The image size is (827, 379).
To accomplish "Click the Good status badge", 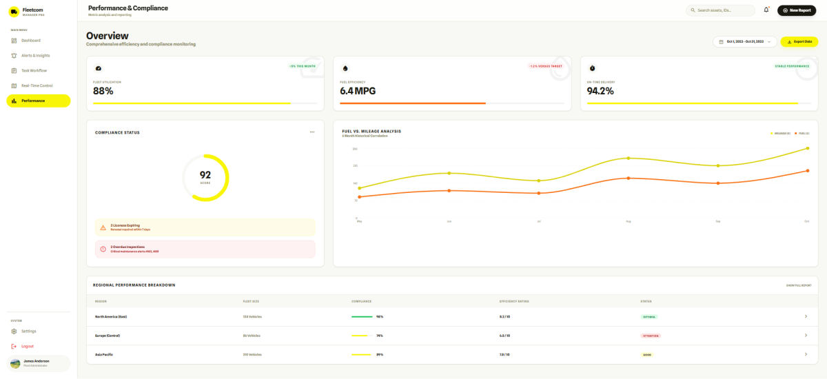I will coord(647,354).
